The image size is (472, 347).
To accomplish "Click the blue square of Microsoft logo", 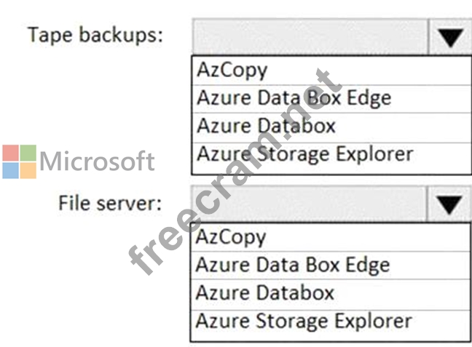I will point(9,170).
